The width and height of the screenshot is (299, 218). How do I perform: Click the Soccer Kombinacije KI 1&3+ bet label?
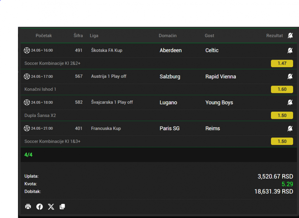click(52, 141)
